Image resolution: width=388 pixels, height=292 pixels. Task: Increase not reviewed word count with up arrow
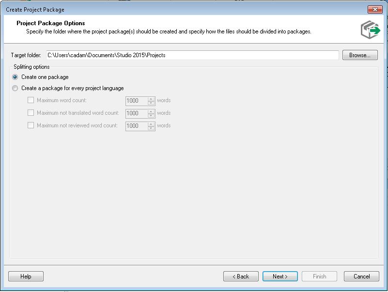click(x=151, y=124)
